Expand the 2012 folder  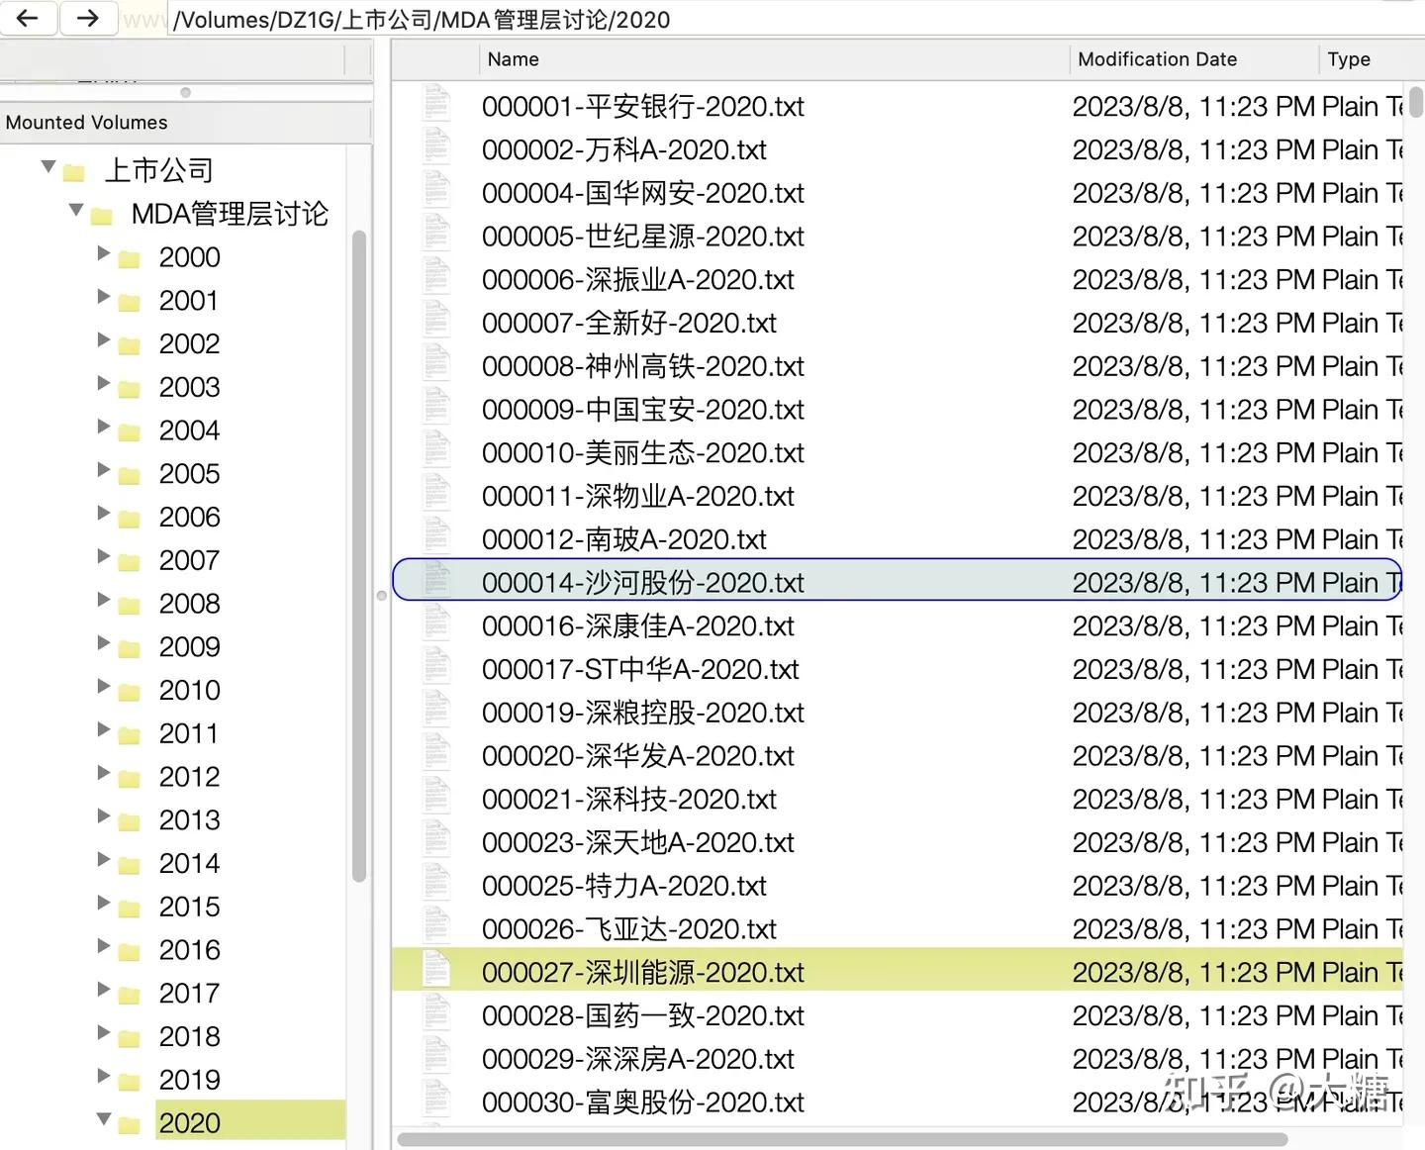103,773
